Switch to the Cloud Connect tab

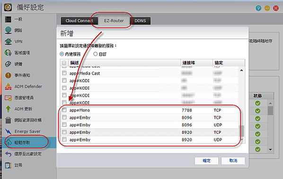[x=79, y=21]
